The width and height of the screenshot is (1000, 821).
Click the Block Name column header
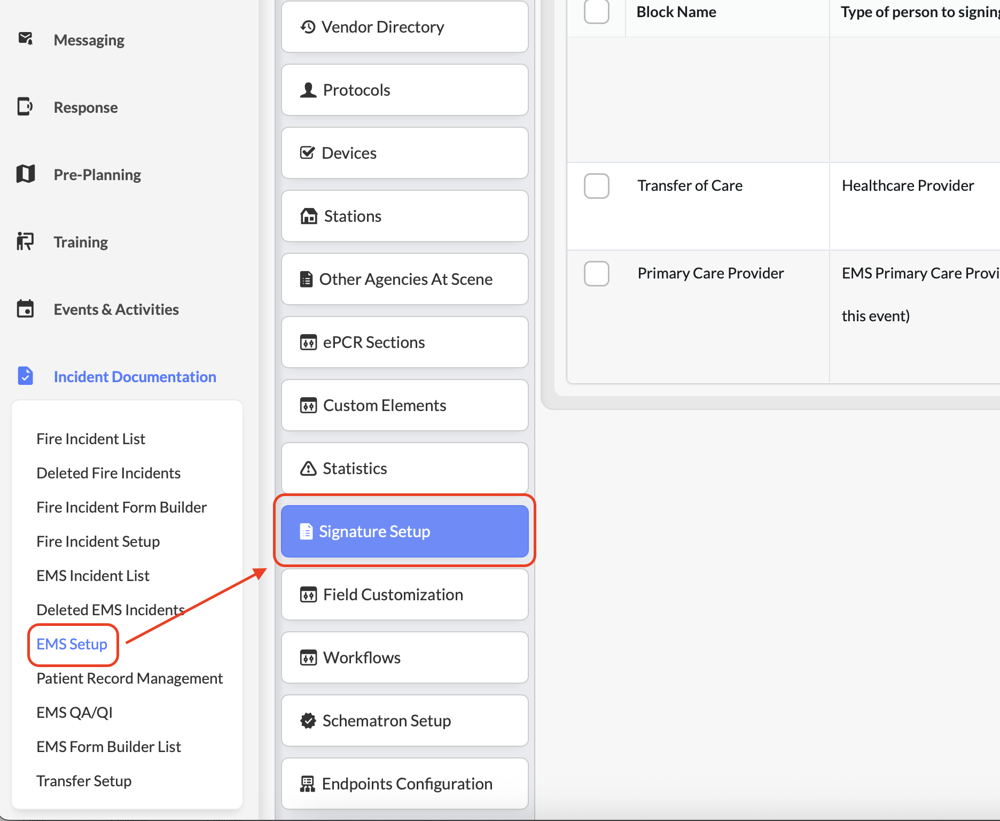(676, 12)
